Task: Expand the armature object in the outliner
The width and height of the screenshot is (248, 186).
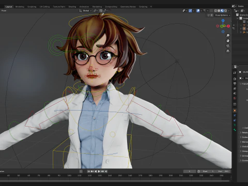Action: [x=241, y=29]
